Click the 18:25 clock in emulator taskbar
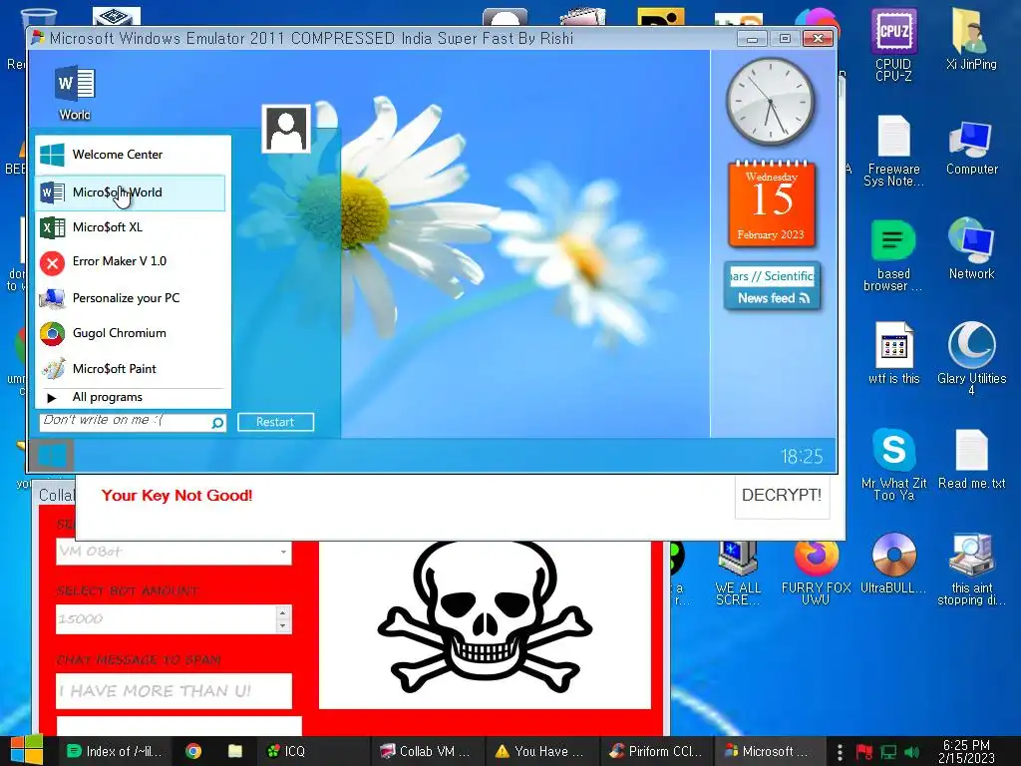The image size is (1021, 766). 802,457
